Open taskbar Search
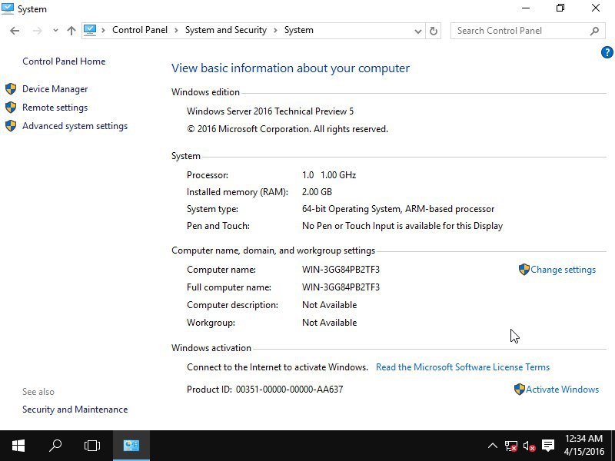Screen dimensions: 615x461 [x=55, y=446]
